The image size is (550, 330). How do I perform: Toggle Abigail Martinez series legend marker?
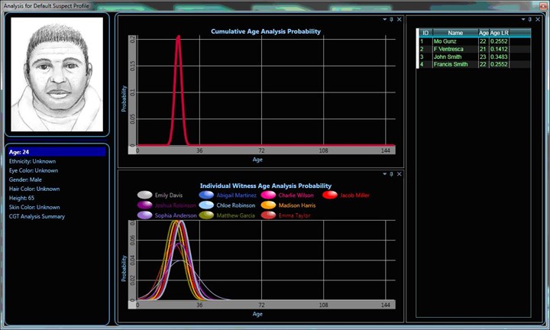point(206,196)
